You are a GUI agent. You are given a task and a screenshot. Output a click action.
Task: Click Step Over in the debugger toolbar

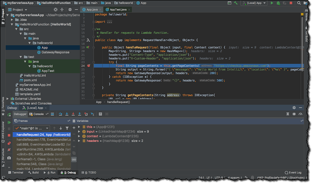(x=60, y=114)
